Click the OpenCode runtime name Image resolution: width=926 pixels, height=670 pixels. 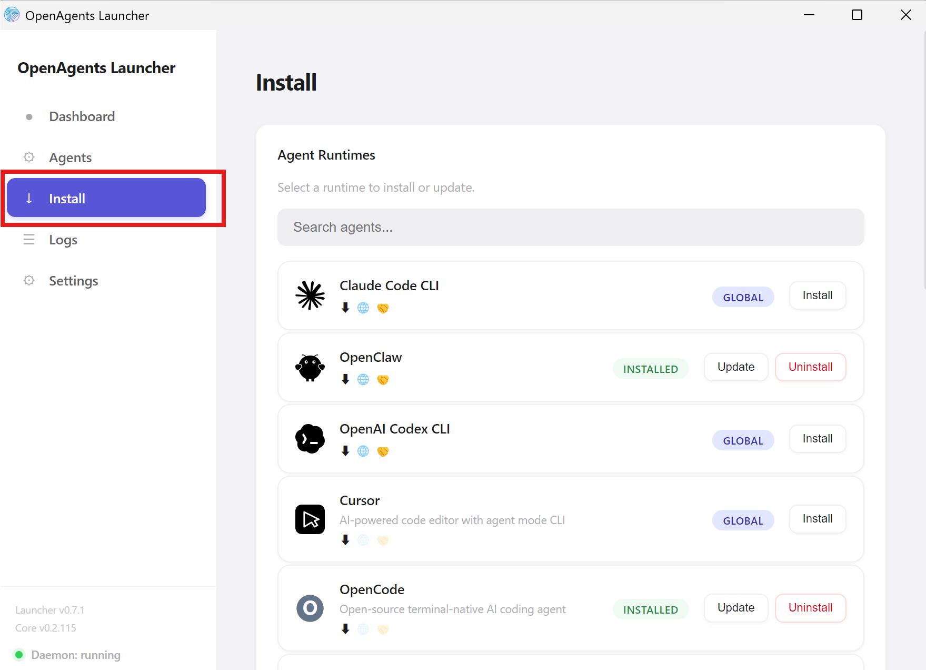point(372,589)
